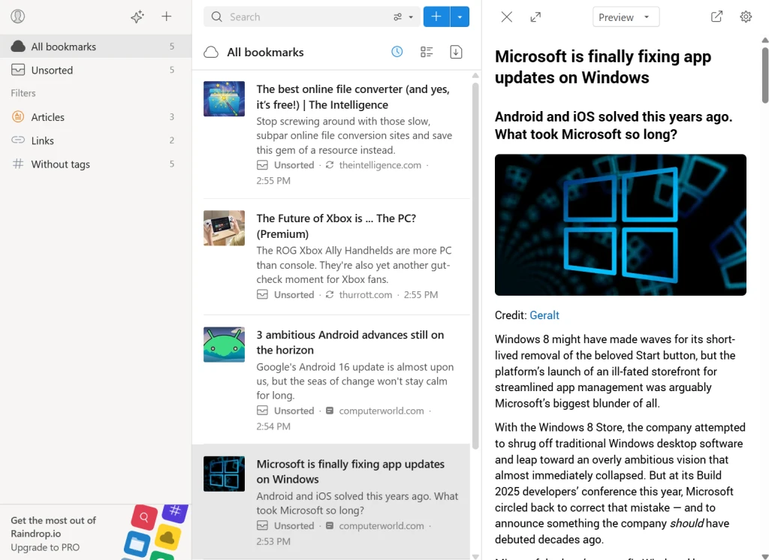Click the blue add bookmark plus button
This screenshot has height=560, width=769.
pos(436,17)
